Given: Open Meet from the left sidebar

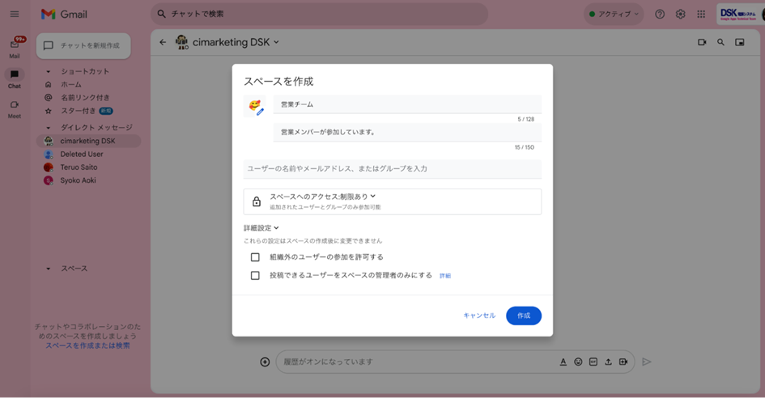Looking at the screenshot, I should click(x=15, y=108).
